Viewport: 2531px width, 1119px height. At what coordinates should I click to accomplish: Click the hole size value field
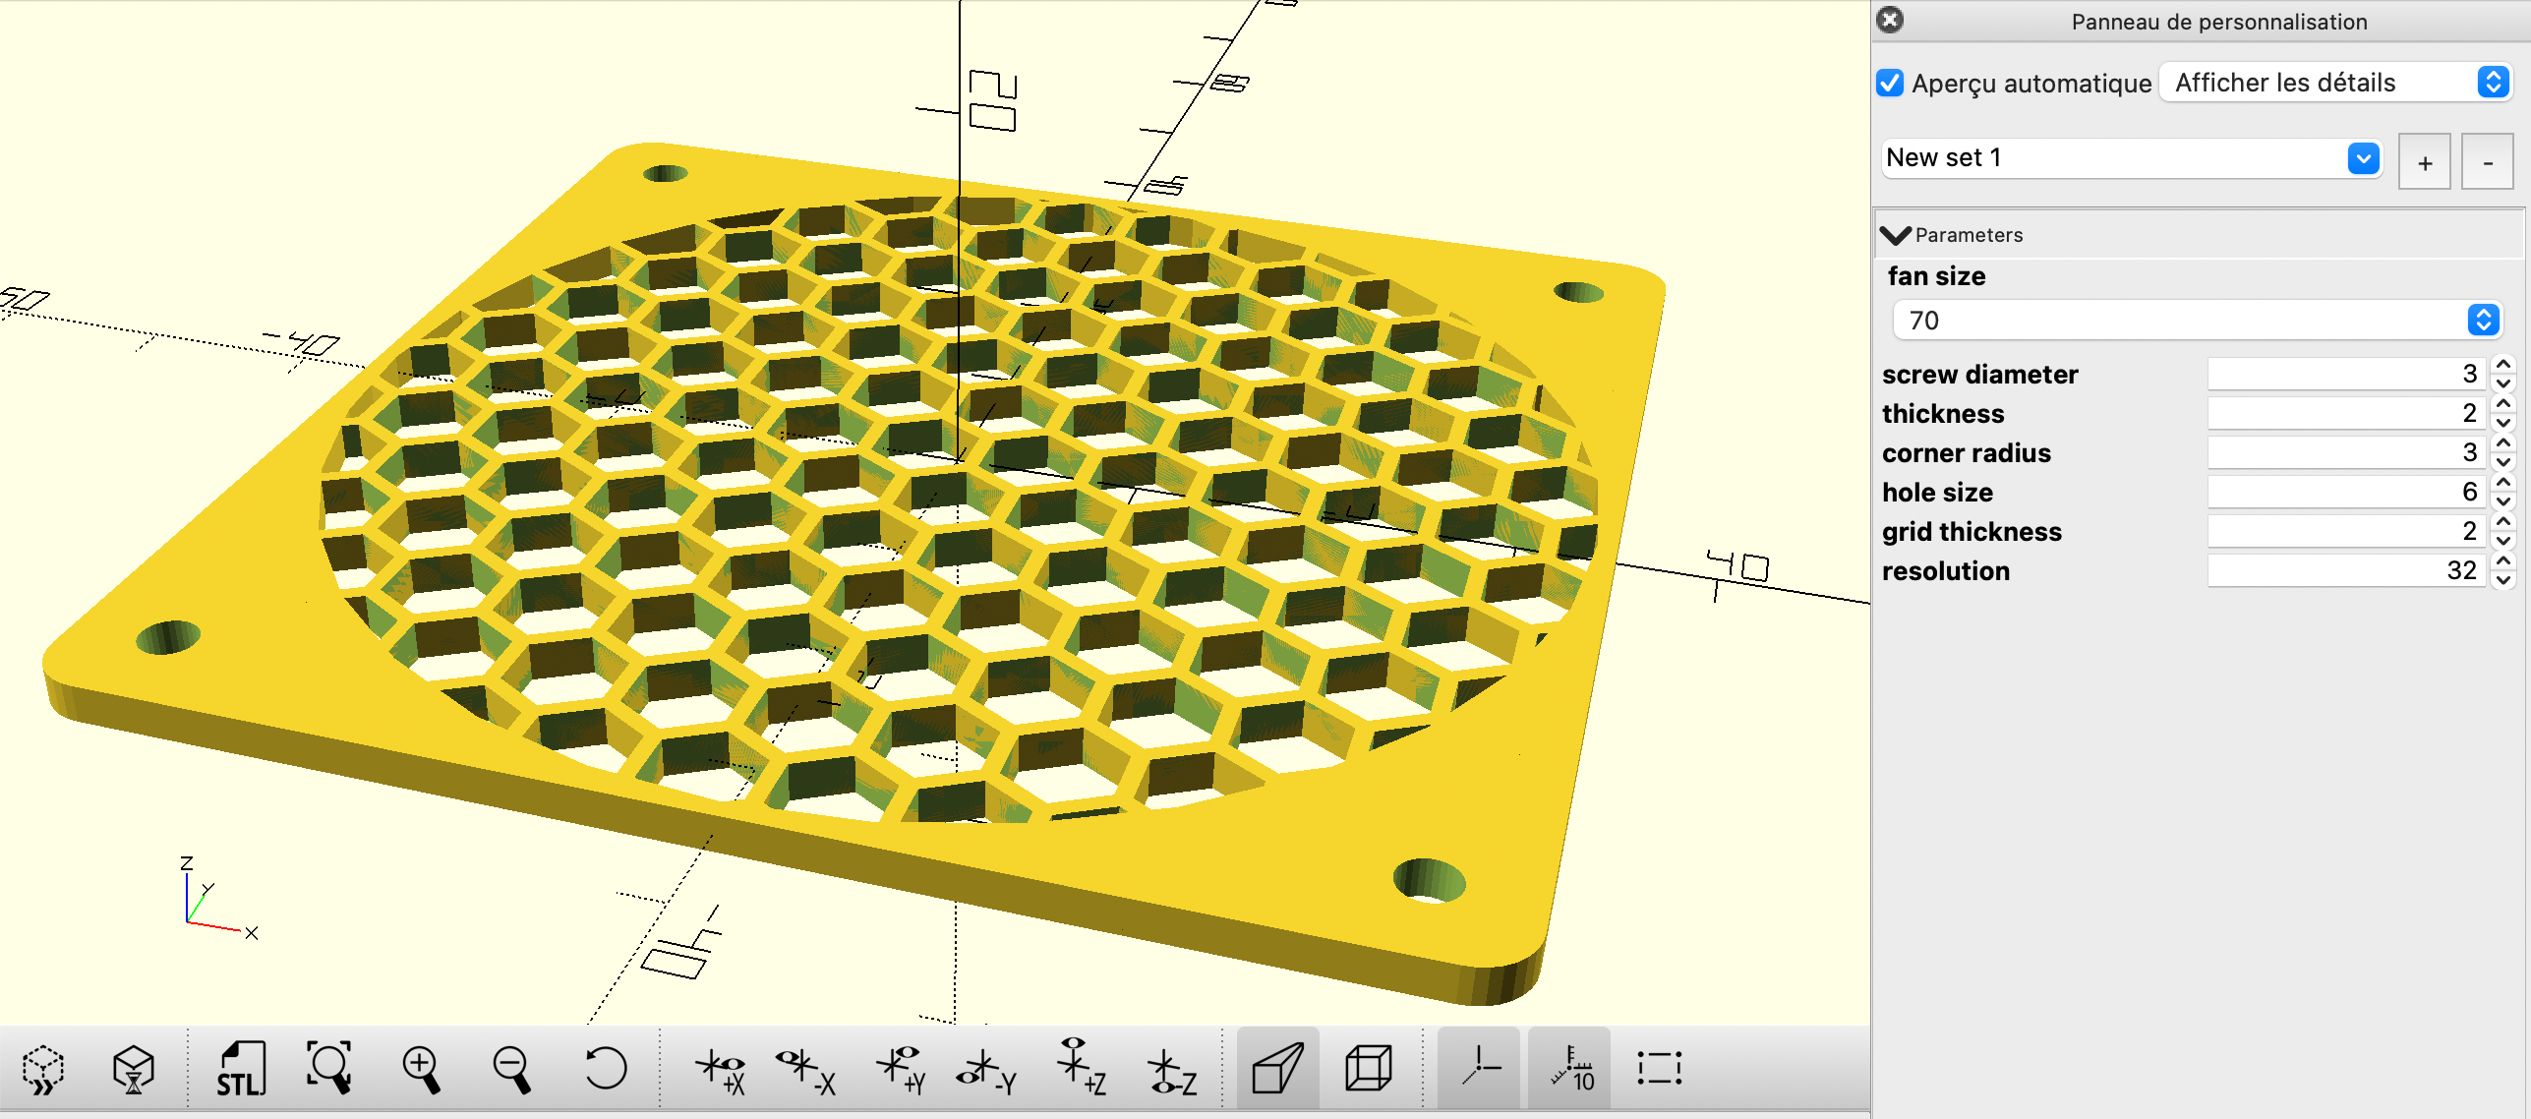click(x=2345, y=492)
